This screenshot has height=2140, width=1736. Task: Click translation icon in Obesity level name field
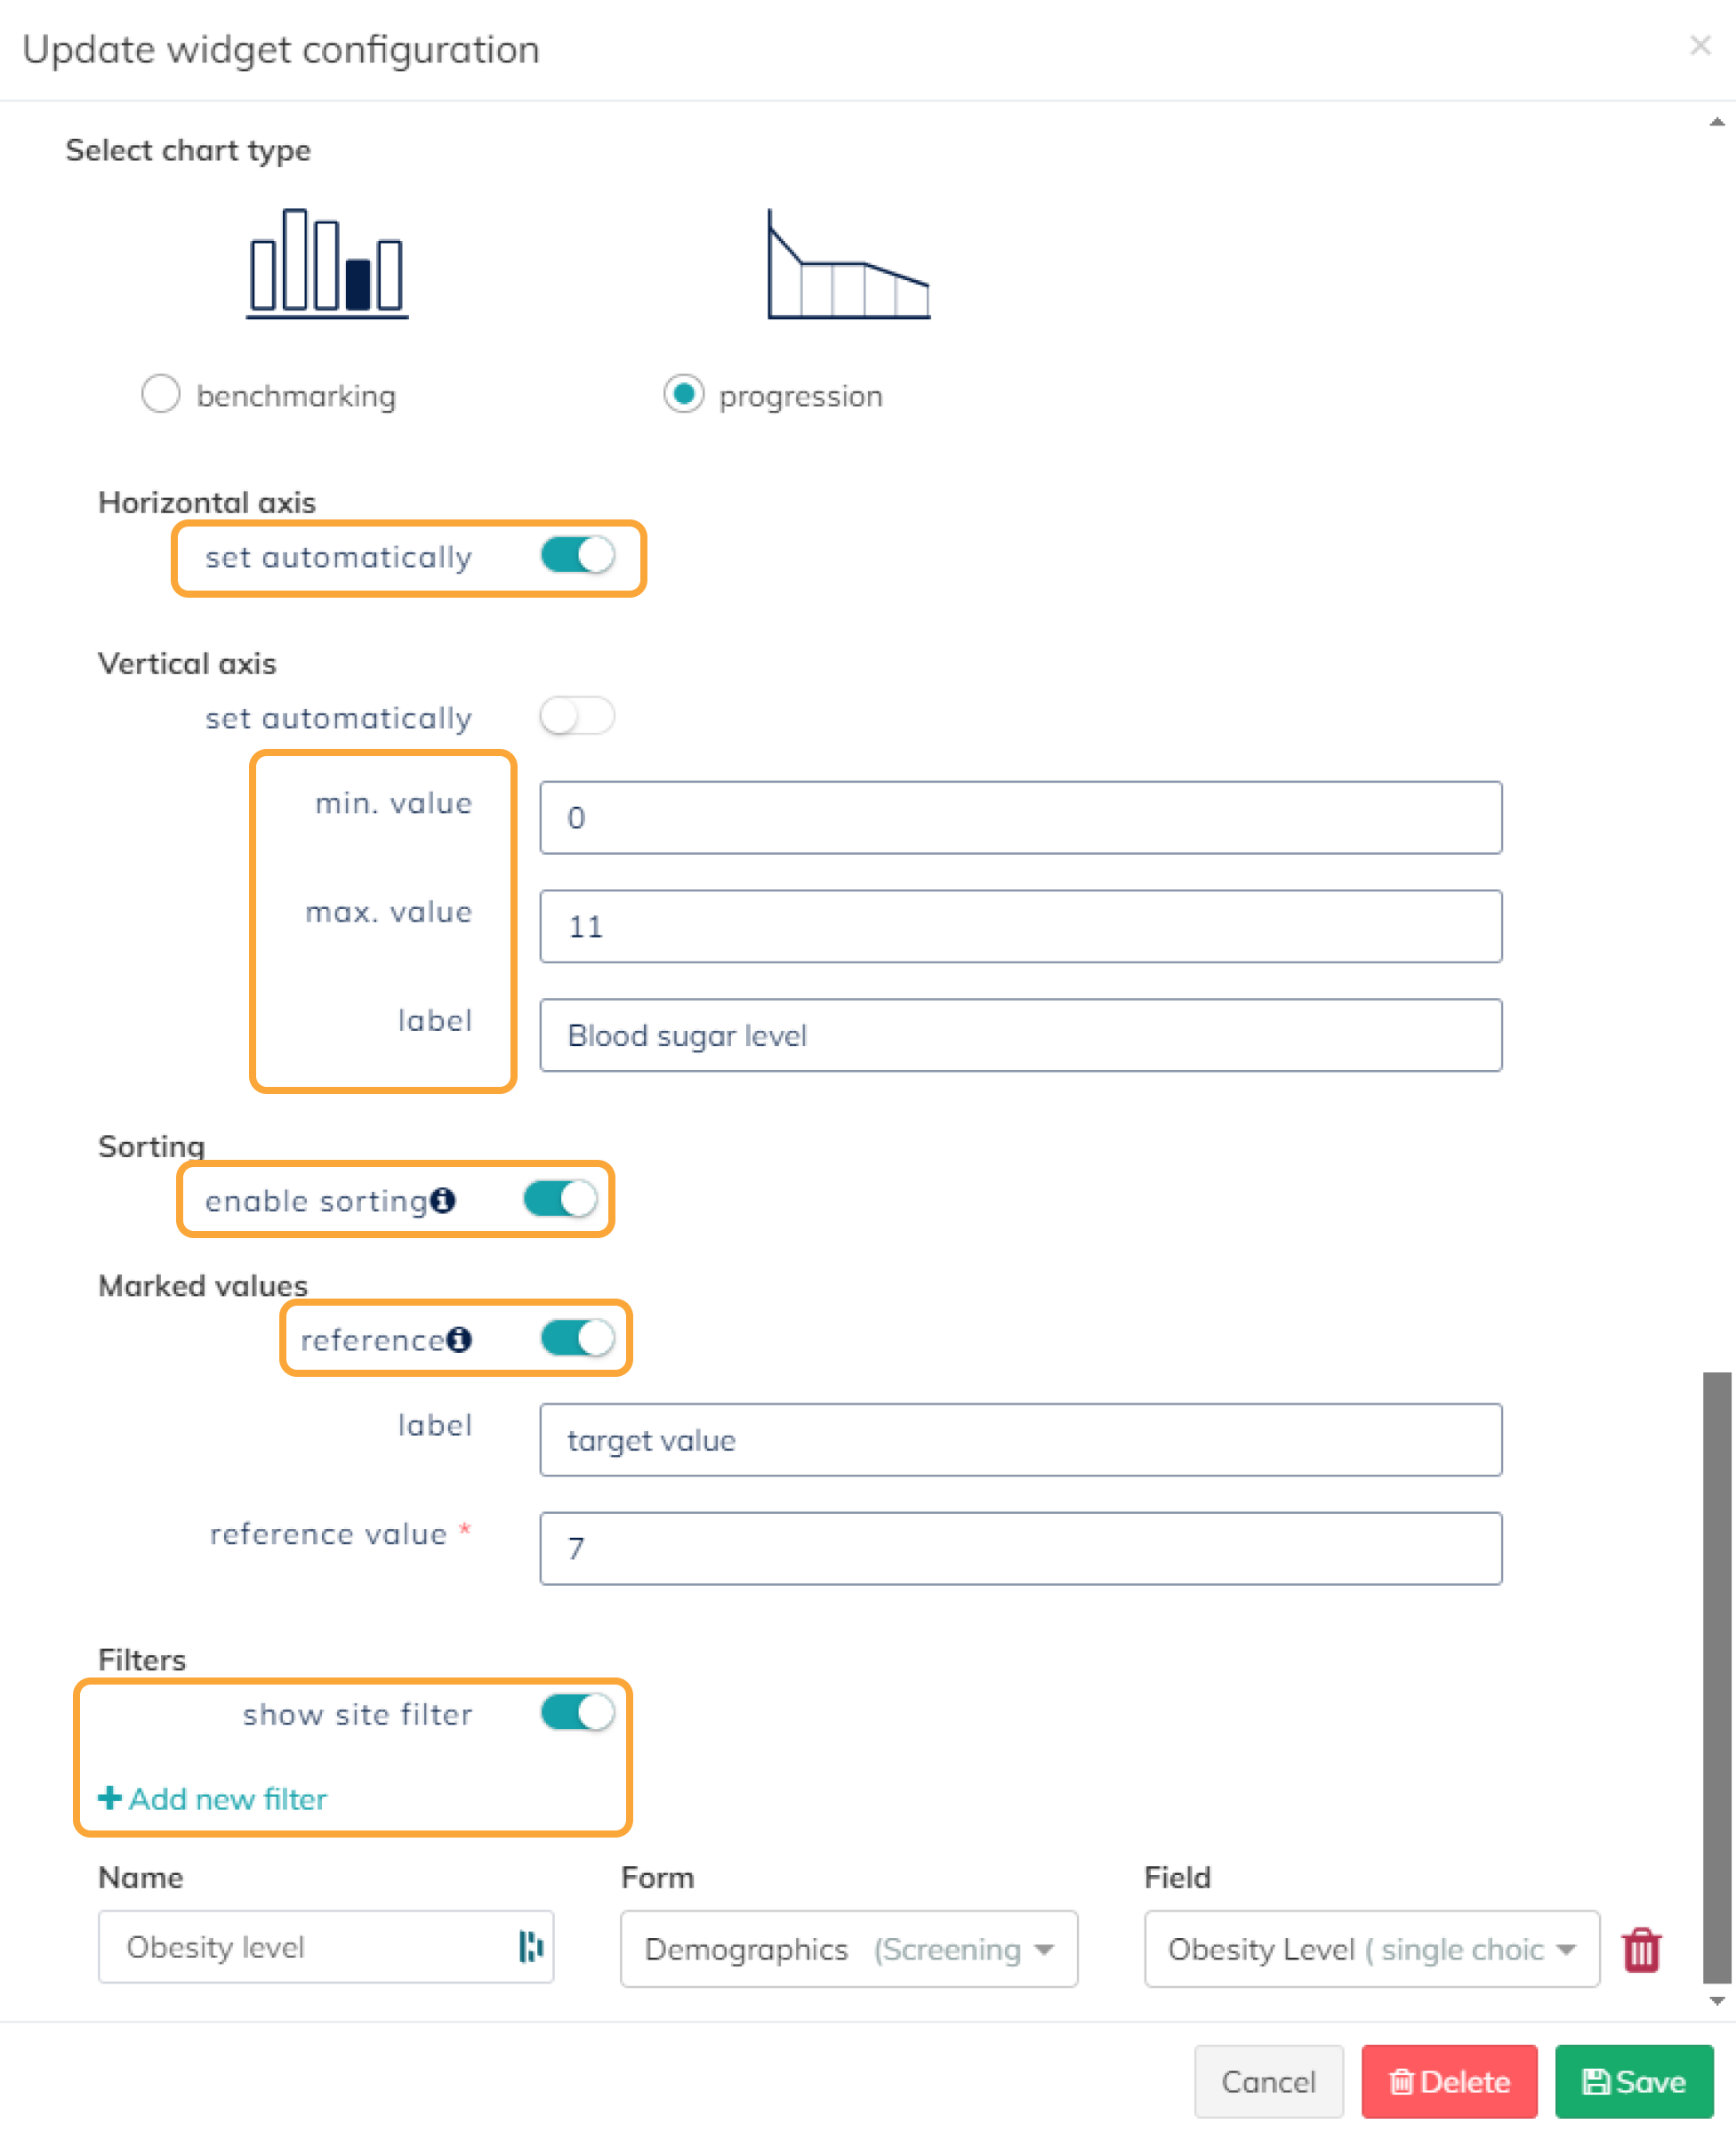(531, 1946)
